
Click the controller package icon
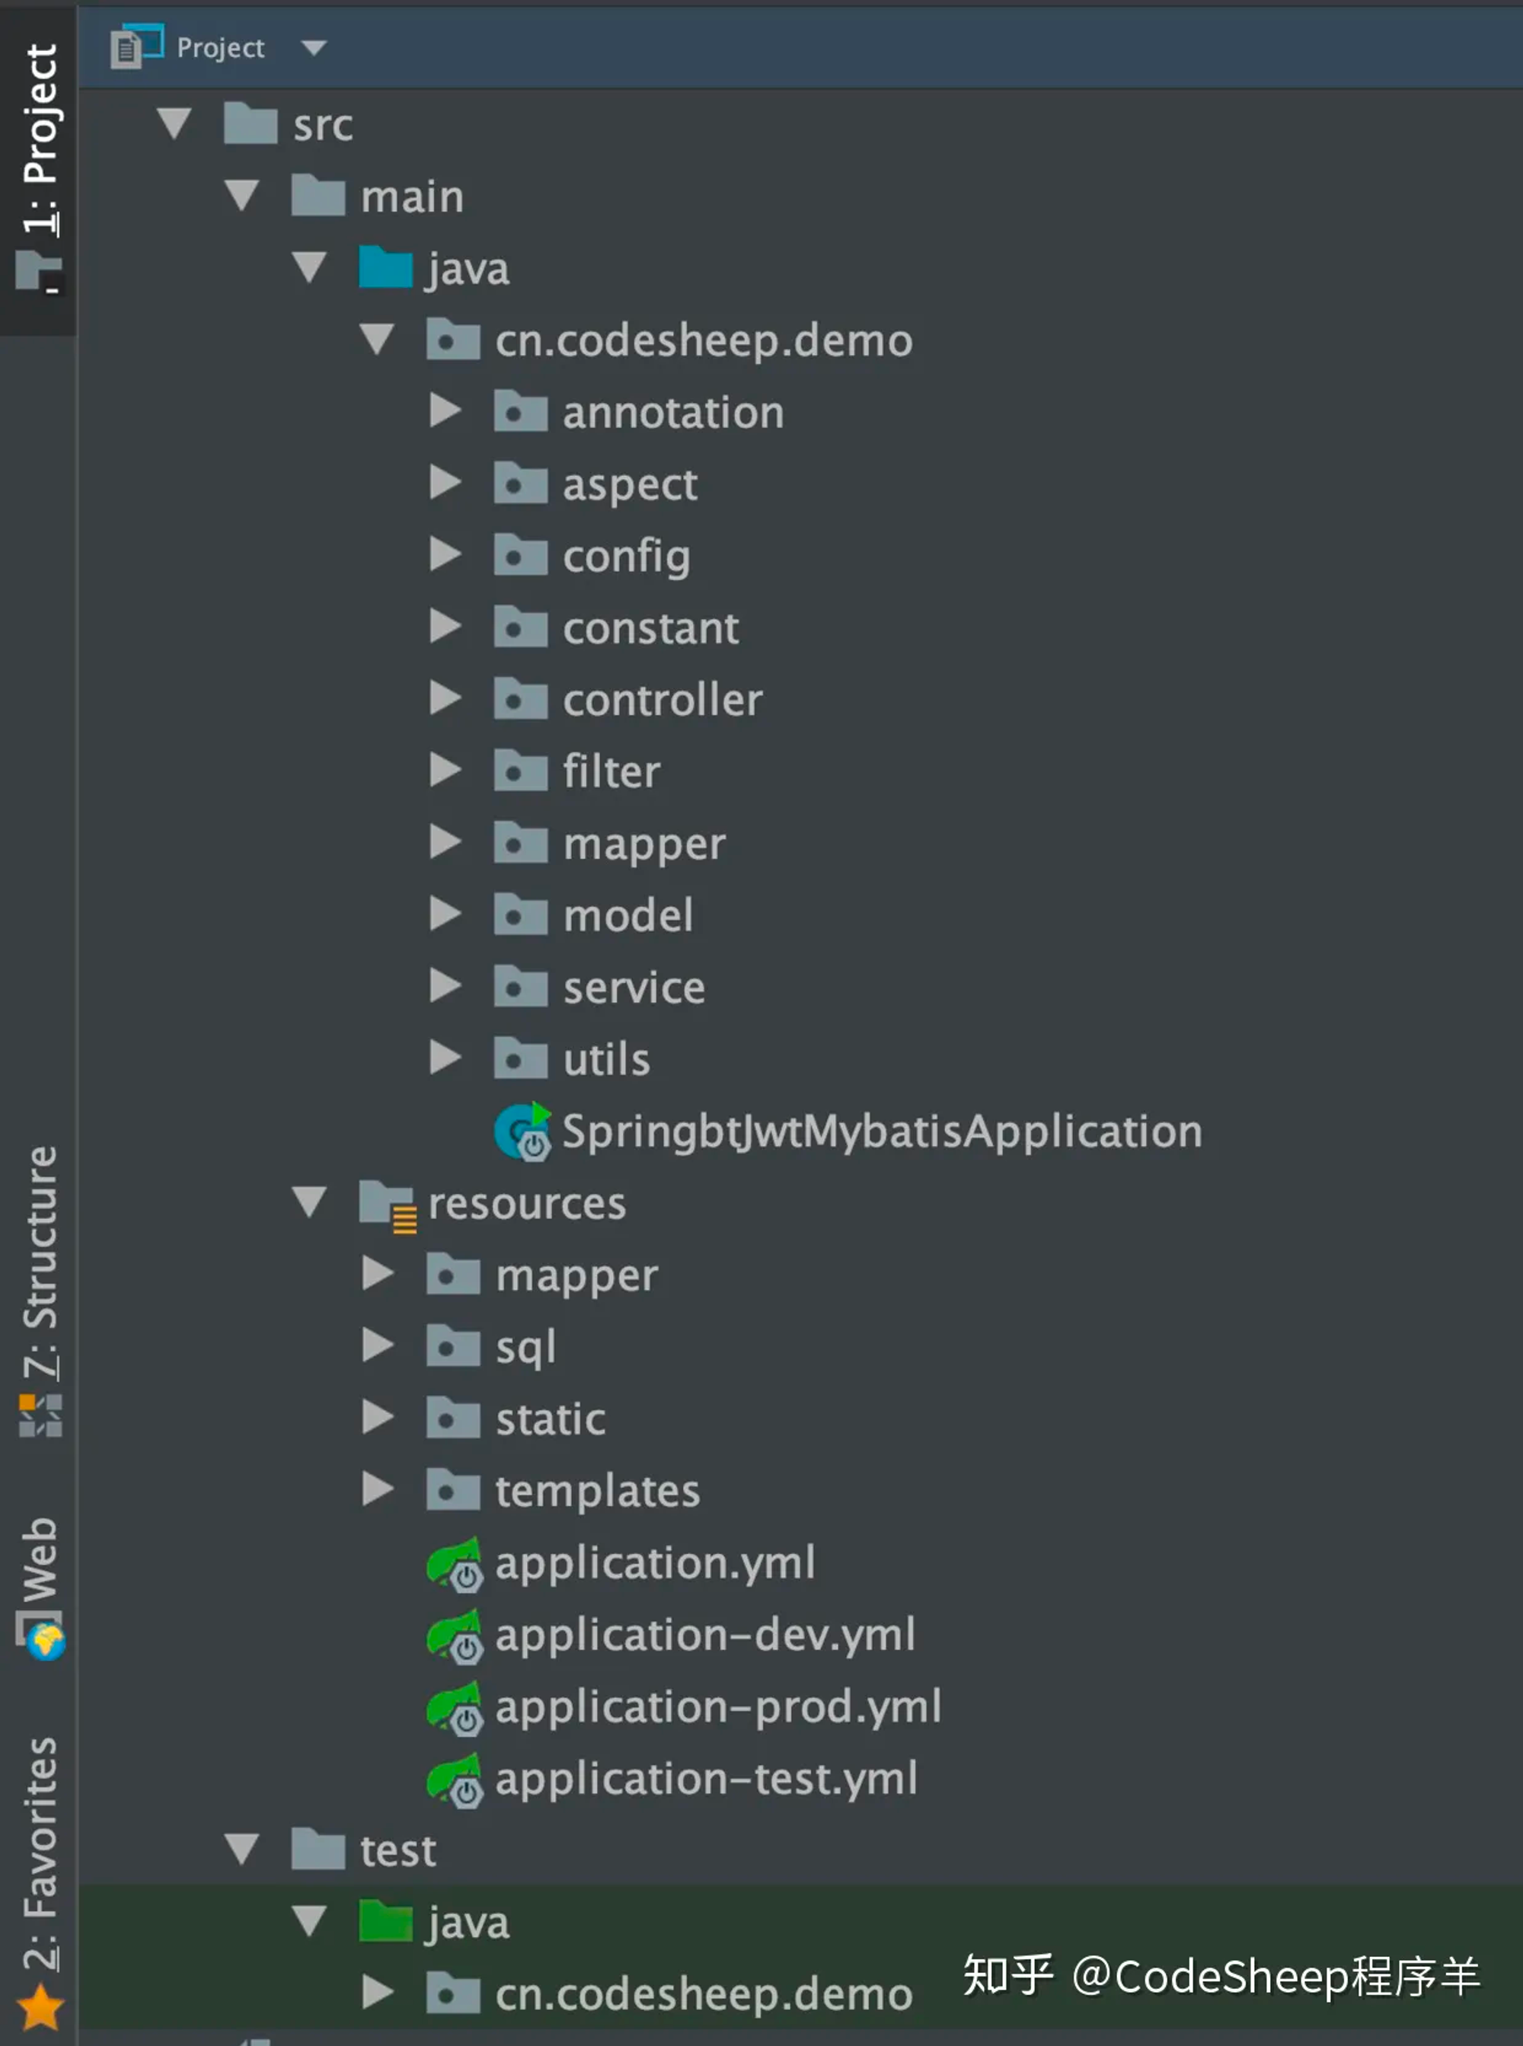coord(521,698)
